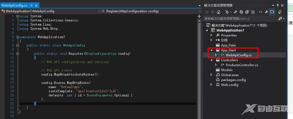Expand the ProductsController.cs tree node

tap(216, 65)
